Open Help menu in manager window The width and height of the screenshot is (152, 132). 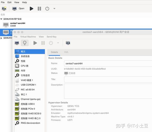click(24, 2)
